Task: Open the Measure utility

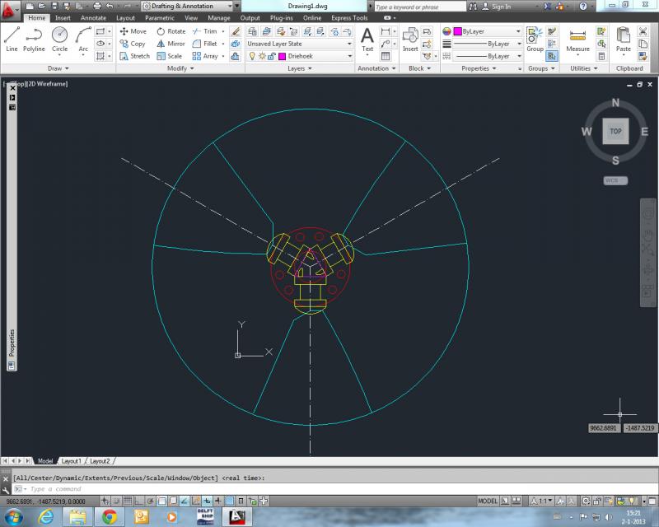Action: [577, 40]
